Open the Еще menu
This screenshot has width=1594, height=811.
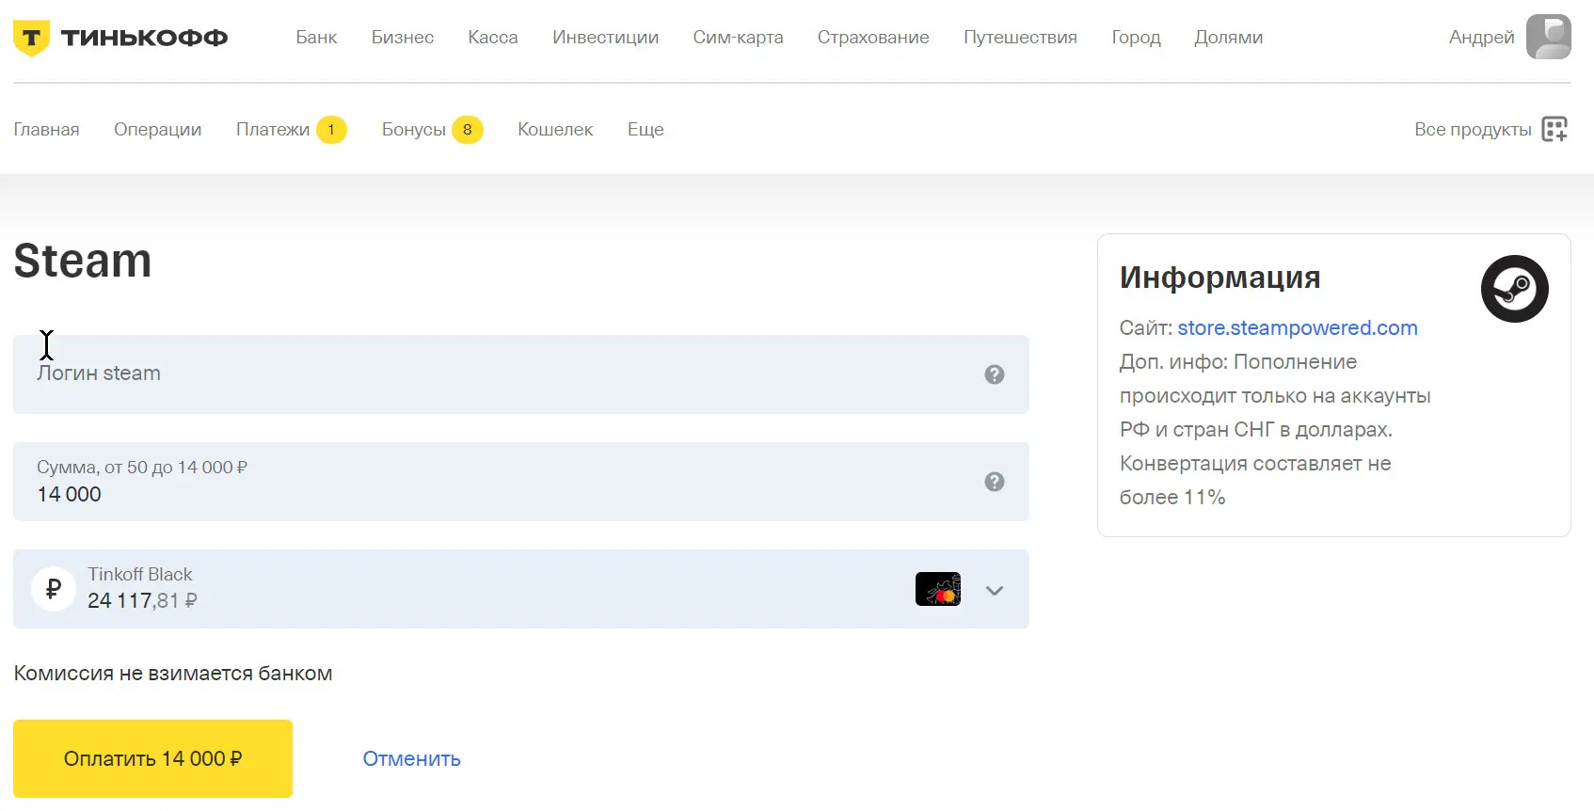(646, 130)
